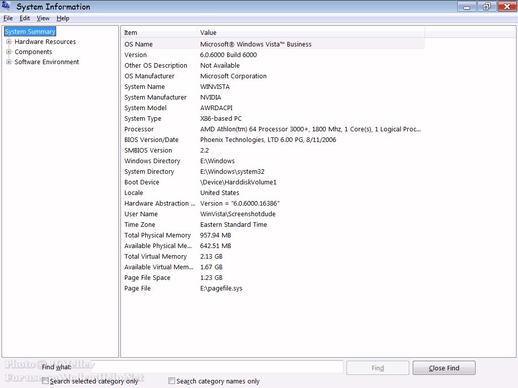518x388 pixels.
Task: Click the Boot Device item
Action: (x=142, y=182)
